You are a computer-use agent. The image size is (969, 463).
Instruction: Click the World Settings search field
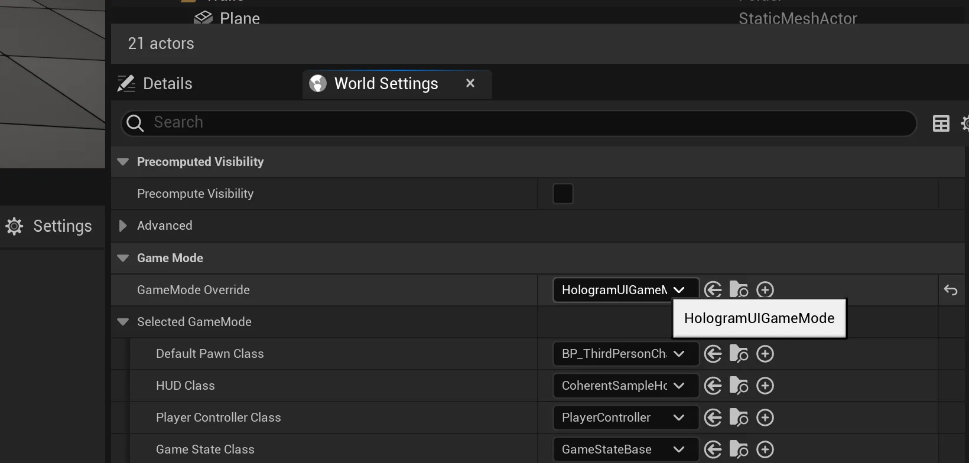(x=520, y=123)
